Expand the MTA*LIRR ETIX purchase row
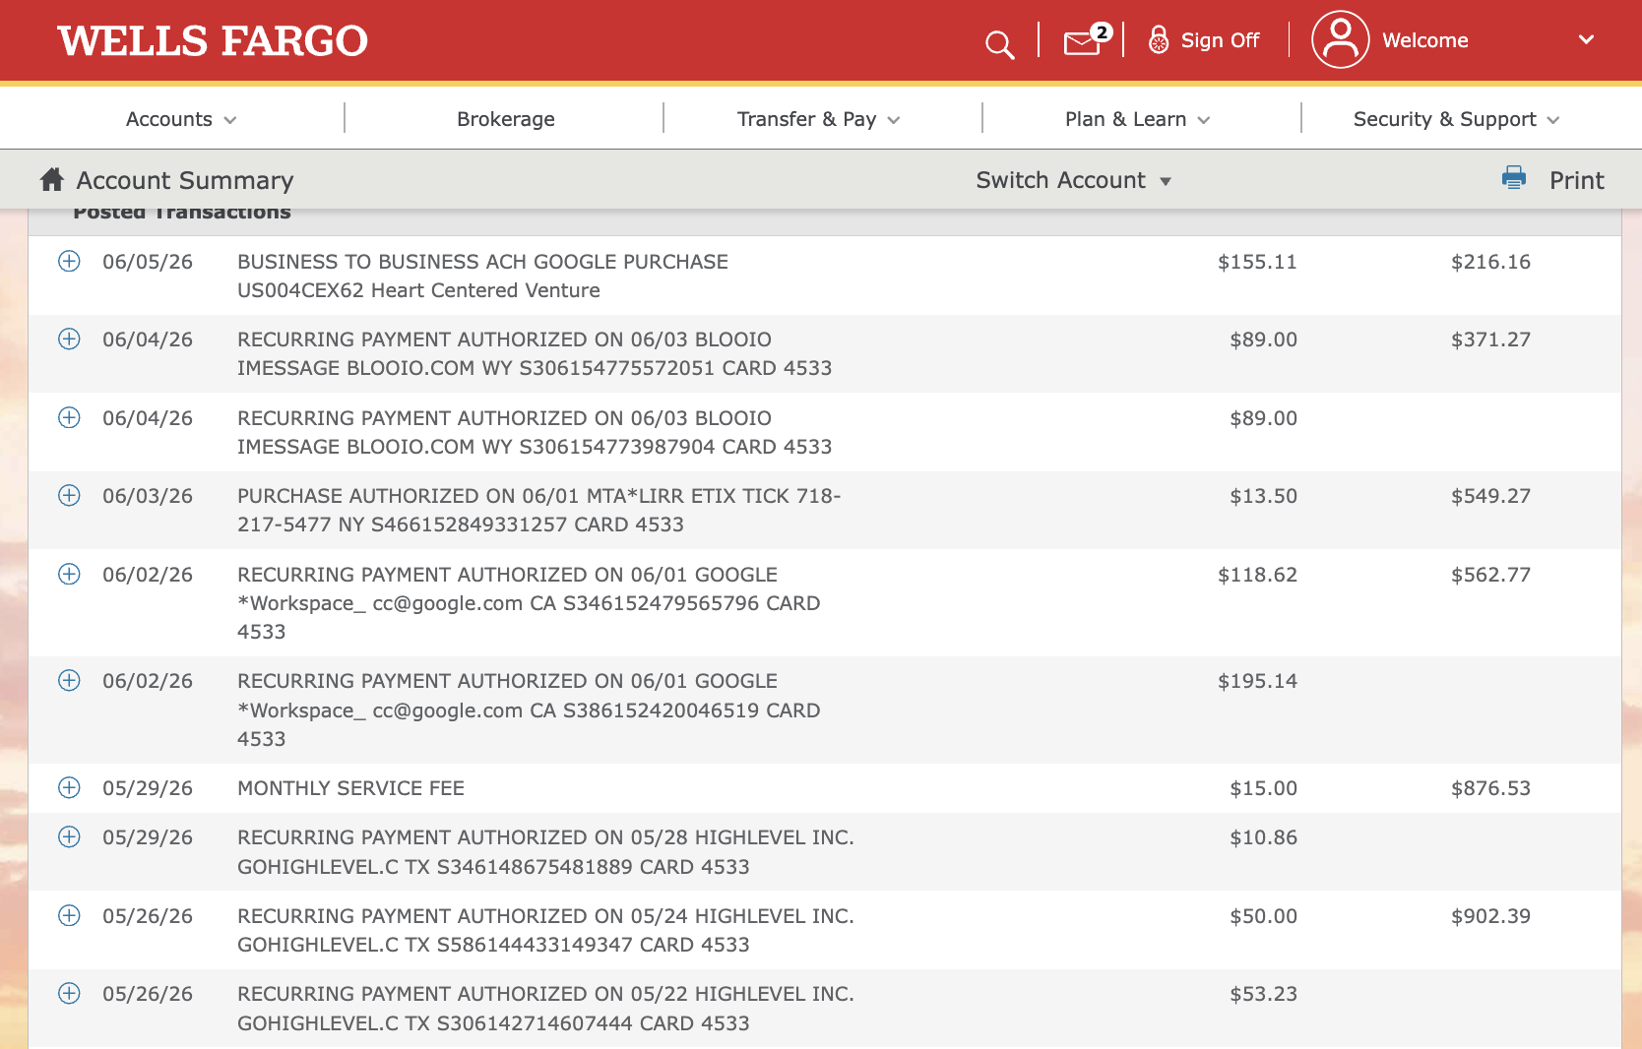Screen dimensions: 1642x1049 coord(69,495)
